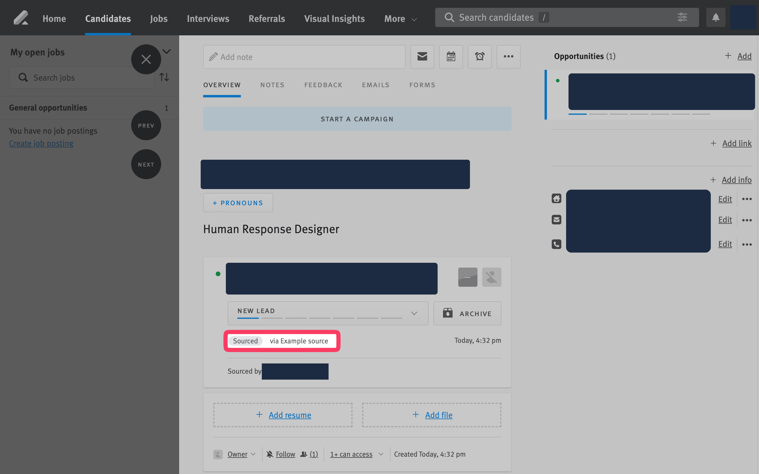
Task: Click the stage progress bar under NEW LEAD
Action: tap(319, 318)
